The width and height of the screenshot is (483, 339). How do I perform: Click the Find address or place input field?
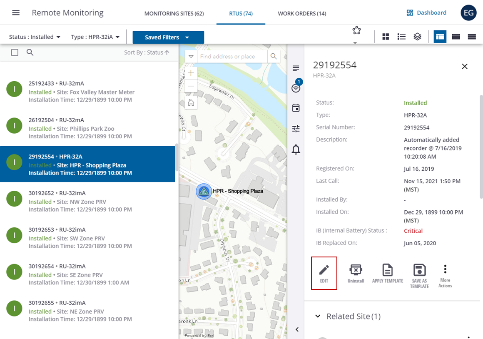click(x=231, y=56)
